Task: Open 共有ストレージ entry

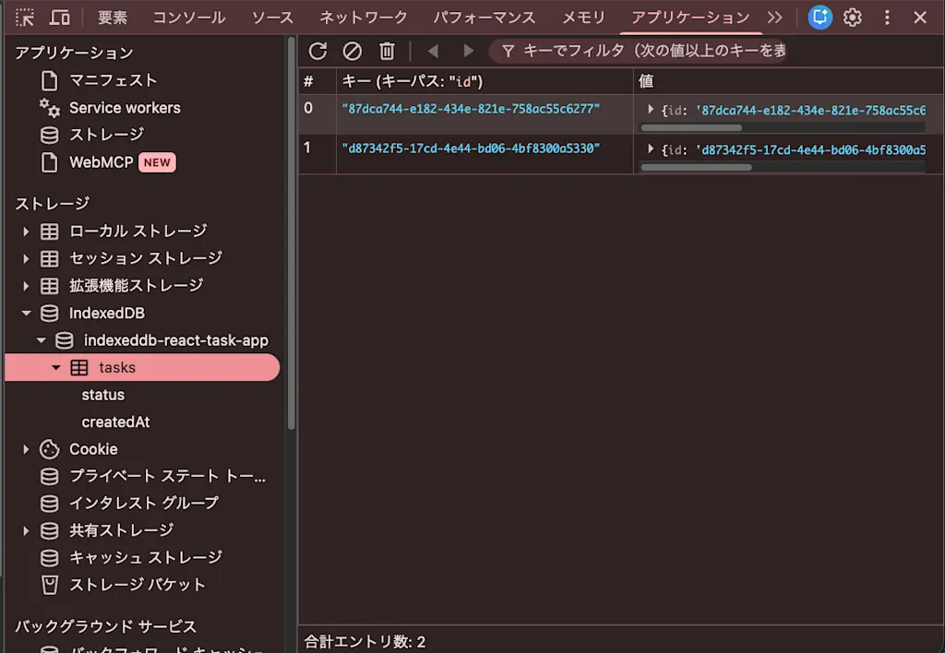Action: 121,530
